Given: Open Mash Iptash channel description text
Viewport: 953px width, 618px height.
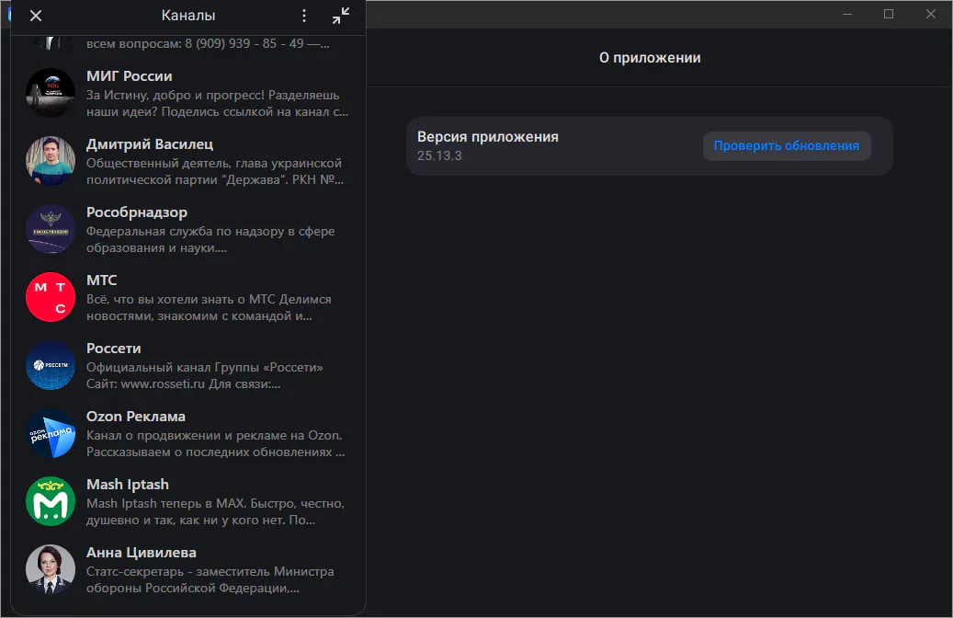Looking at the screenshot, I should 215,512.
